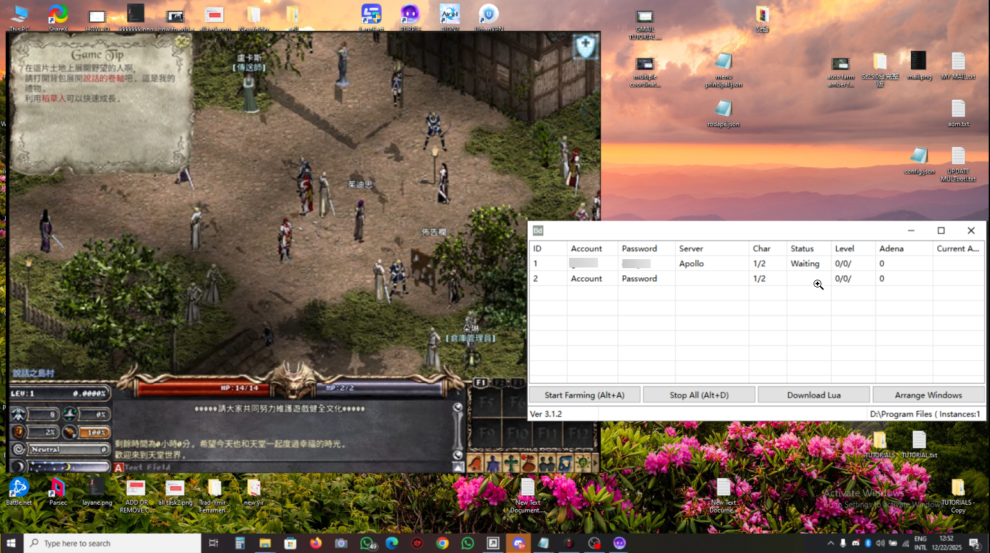The width and height of the screenshot is (990, 553).
Task: Open the blue map board icon
Action: pyautogui.click(x=565, y=461)
